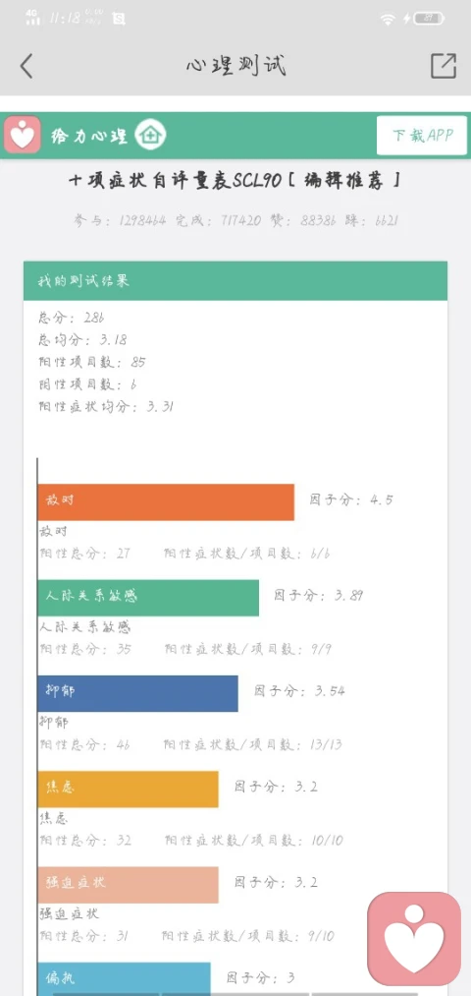Click the 下载APP button

[422, 136]
